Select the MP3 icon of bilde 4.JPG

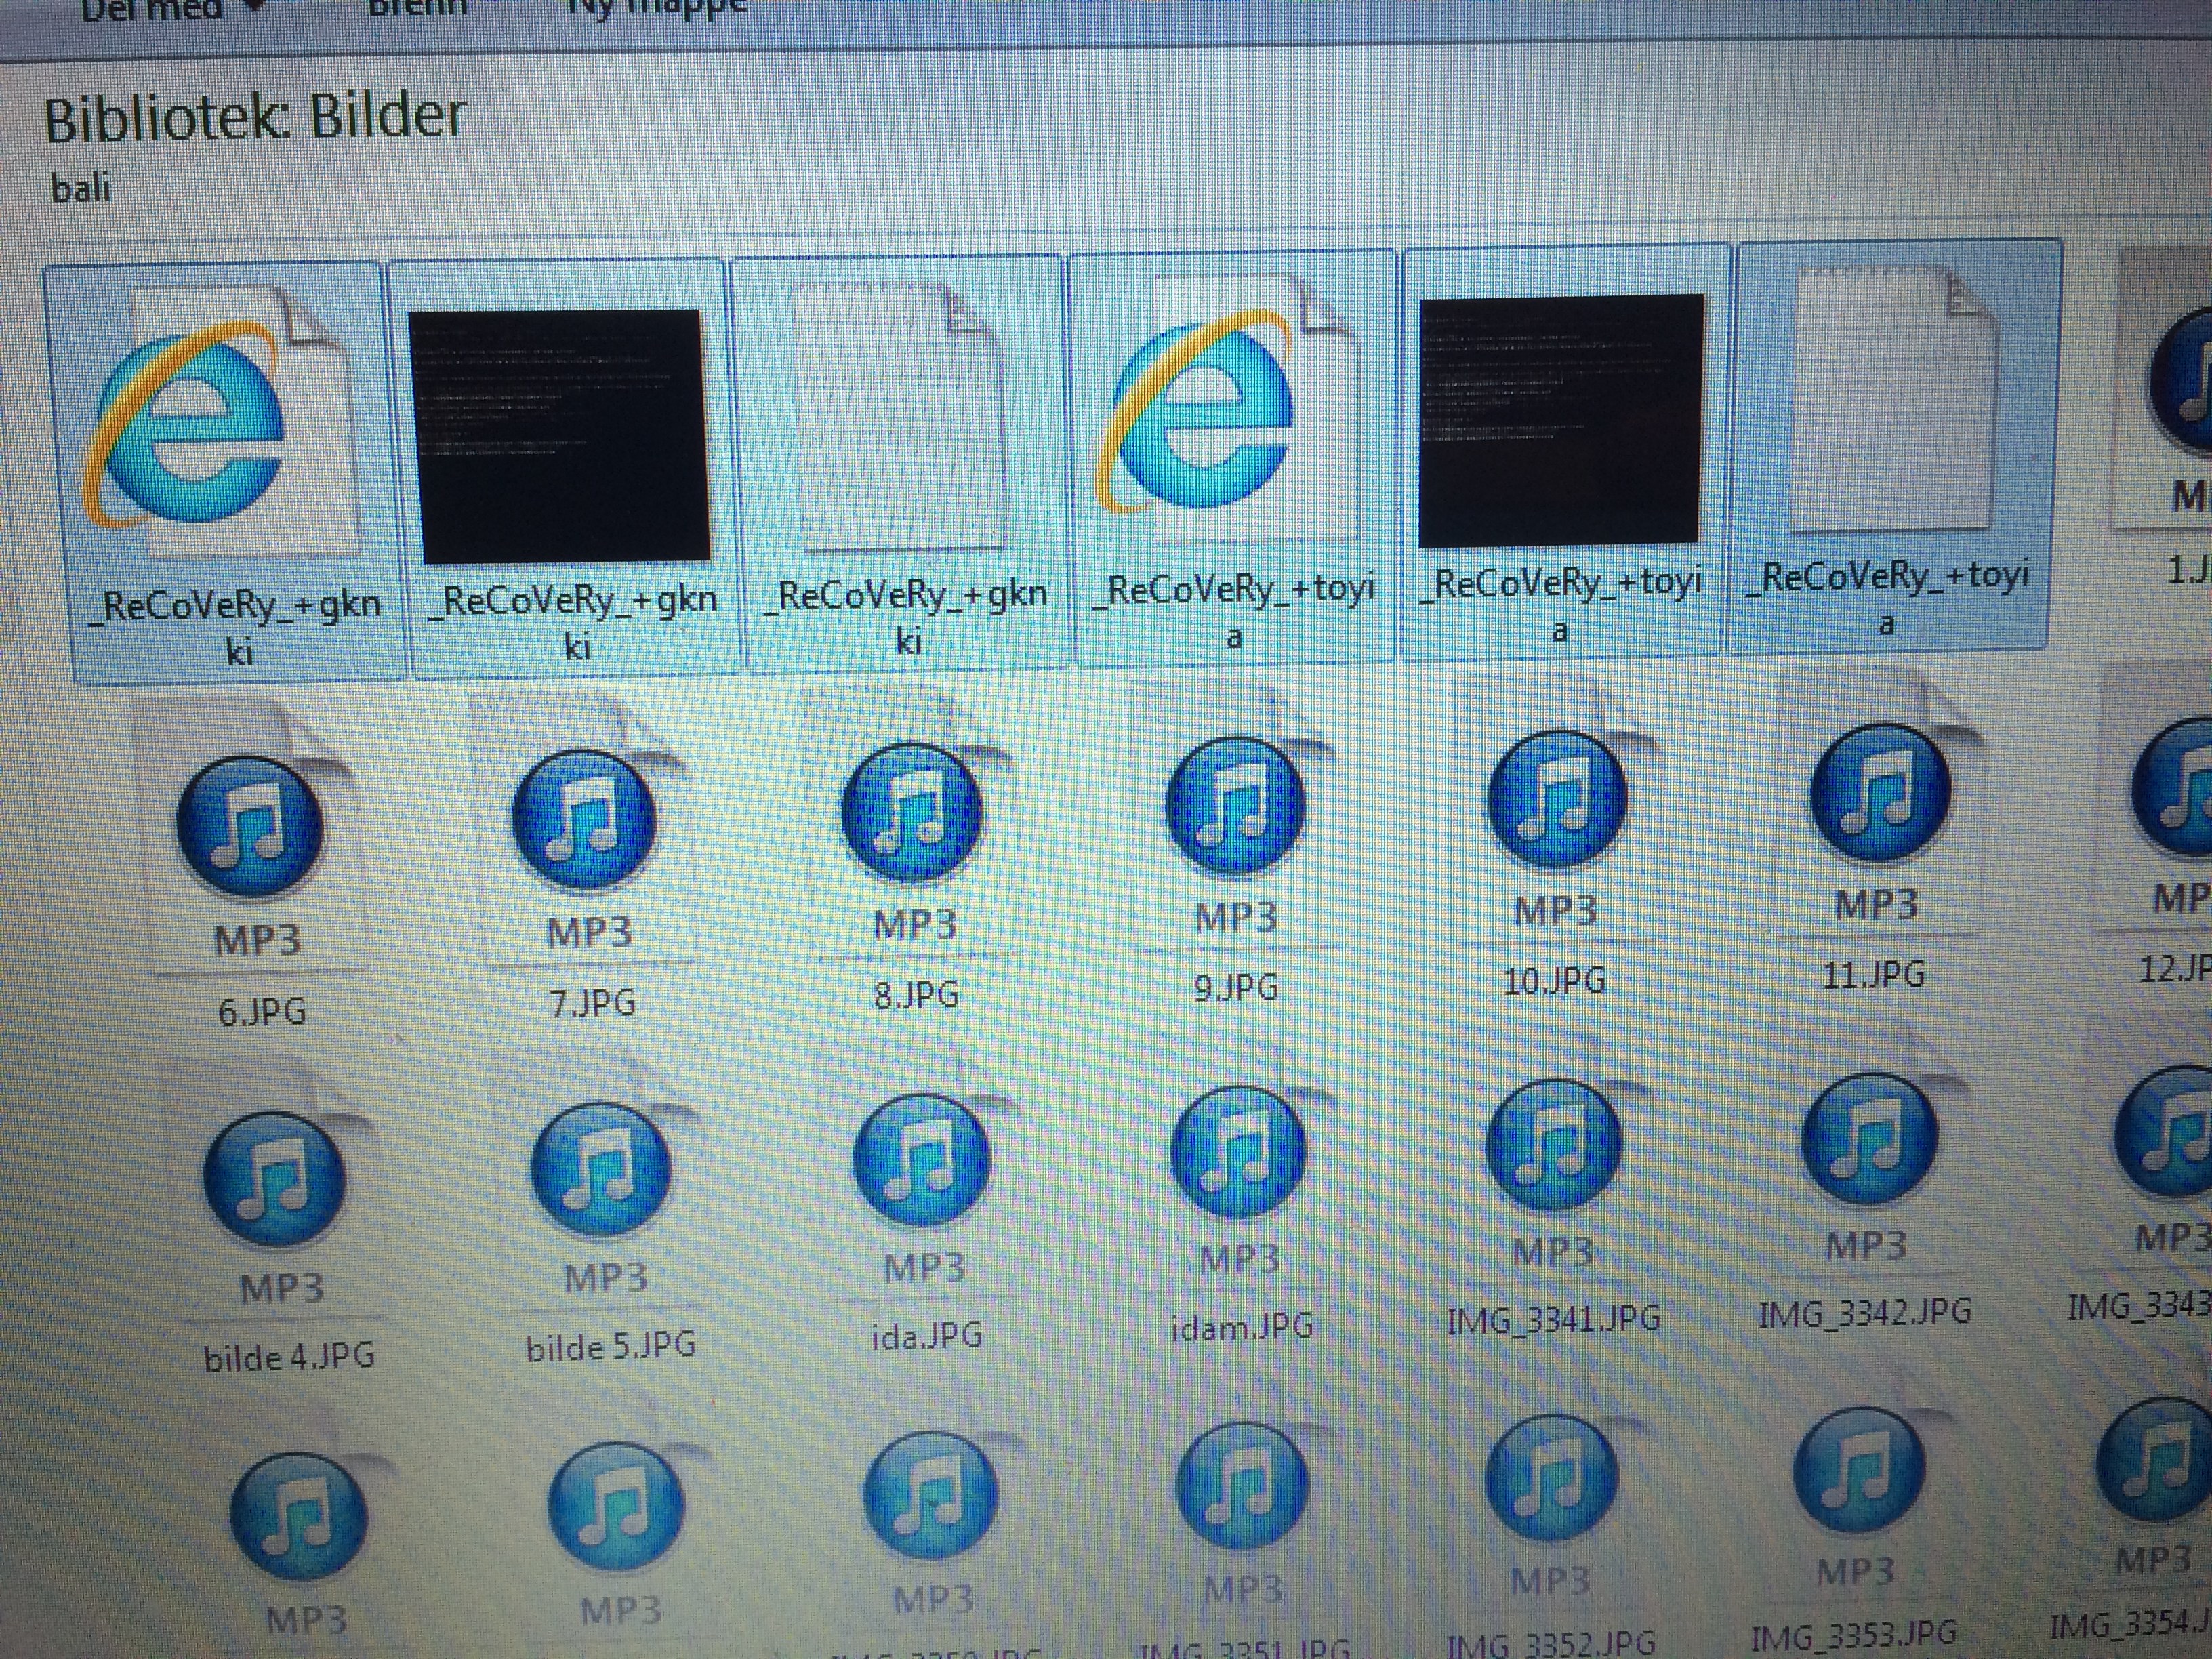click(275, 1190)
